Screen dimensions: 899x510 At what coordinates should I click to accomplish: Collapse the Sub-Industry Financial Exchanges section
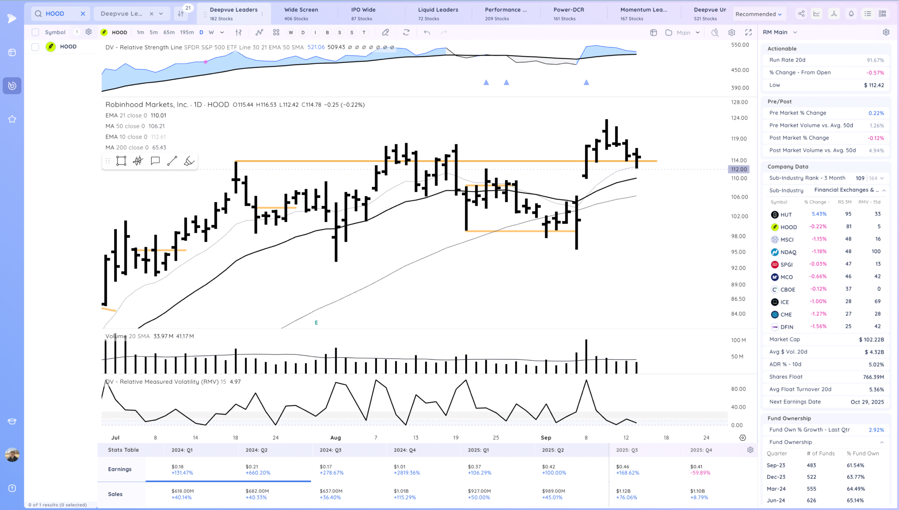tap(884, 190)
